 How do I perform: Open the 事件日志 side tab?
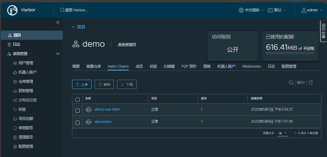324,31
